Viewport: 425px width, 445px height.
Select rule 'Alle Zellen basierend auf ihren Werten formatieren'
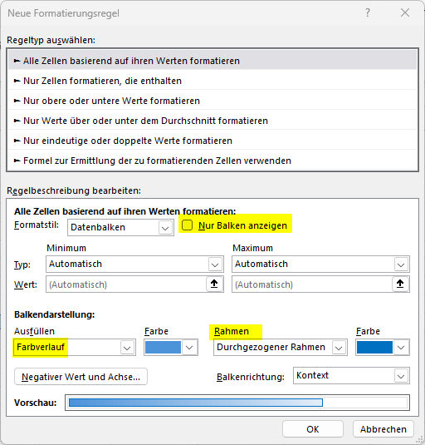tap(212, 61)
